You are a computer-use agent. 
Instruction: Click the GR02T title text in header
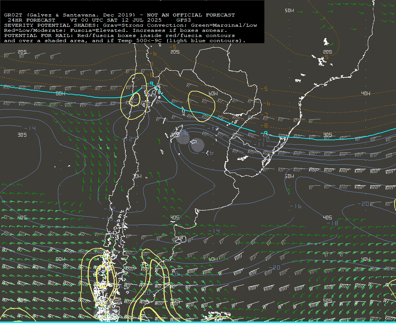click(12, 15)
